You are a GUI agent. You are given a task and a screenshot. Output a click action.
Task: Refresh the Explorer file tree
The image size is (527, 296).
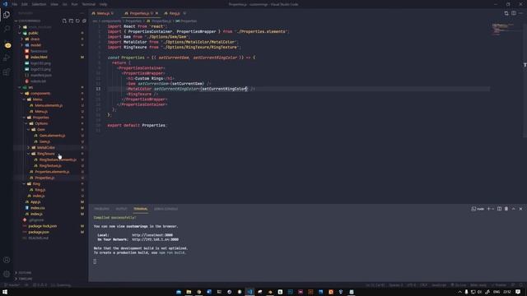click(77, 21)
